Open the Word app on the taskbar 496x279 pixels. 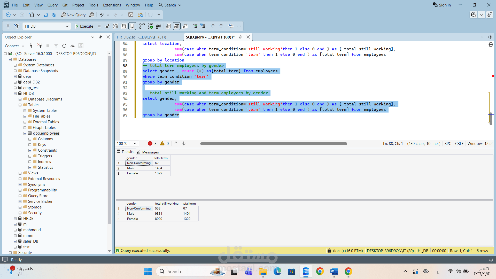click(334, 271)
